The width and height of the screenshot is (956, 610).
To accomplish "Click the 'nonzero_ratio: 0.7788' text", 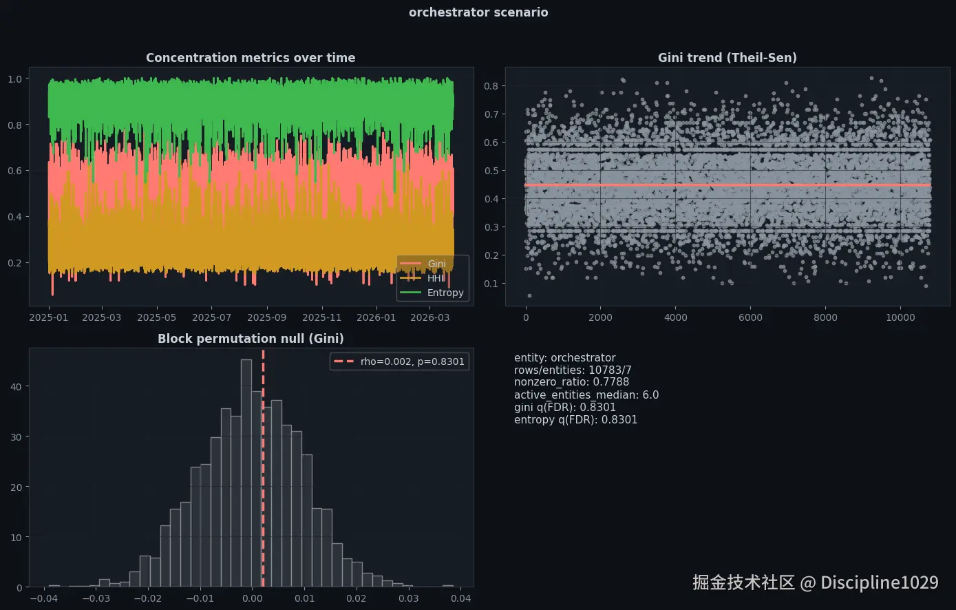I will 571,382.
